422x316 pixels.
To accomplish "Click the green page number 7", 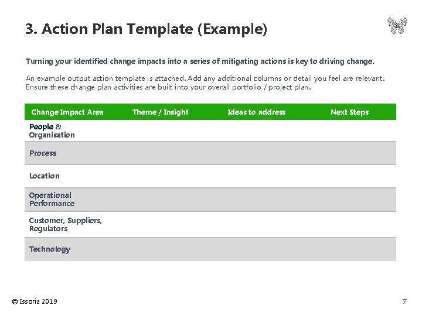I will (x=404, y=301).
